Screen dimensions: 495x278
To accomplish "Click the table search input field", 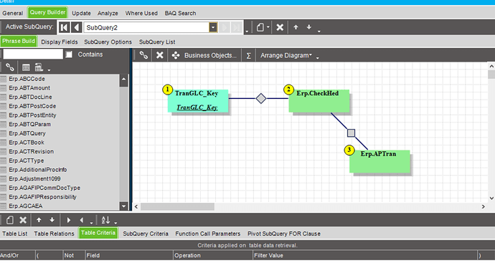I will pos(33,54).
